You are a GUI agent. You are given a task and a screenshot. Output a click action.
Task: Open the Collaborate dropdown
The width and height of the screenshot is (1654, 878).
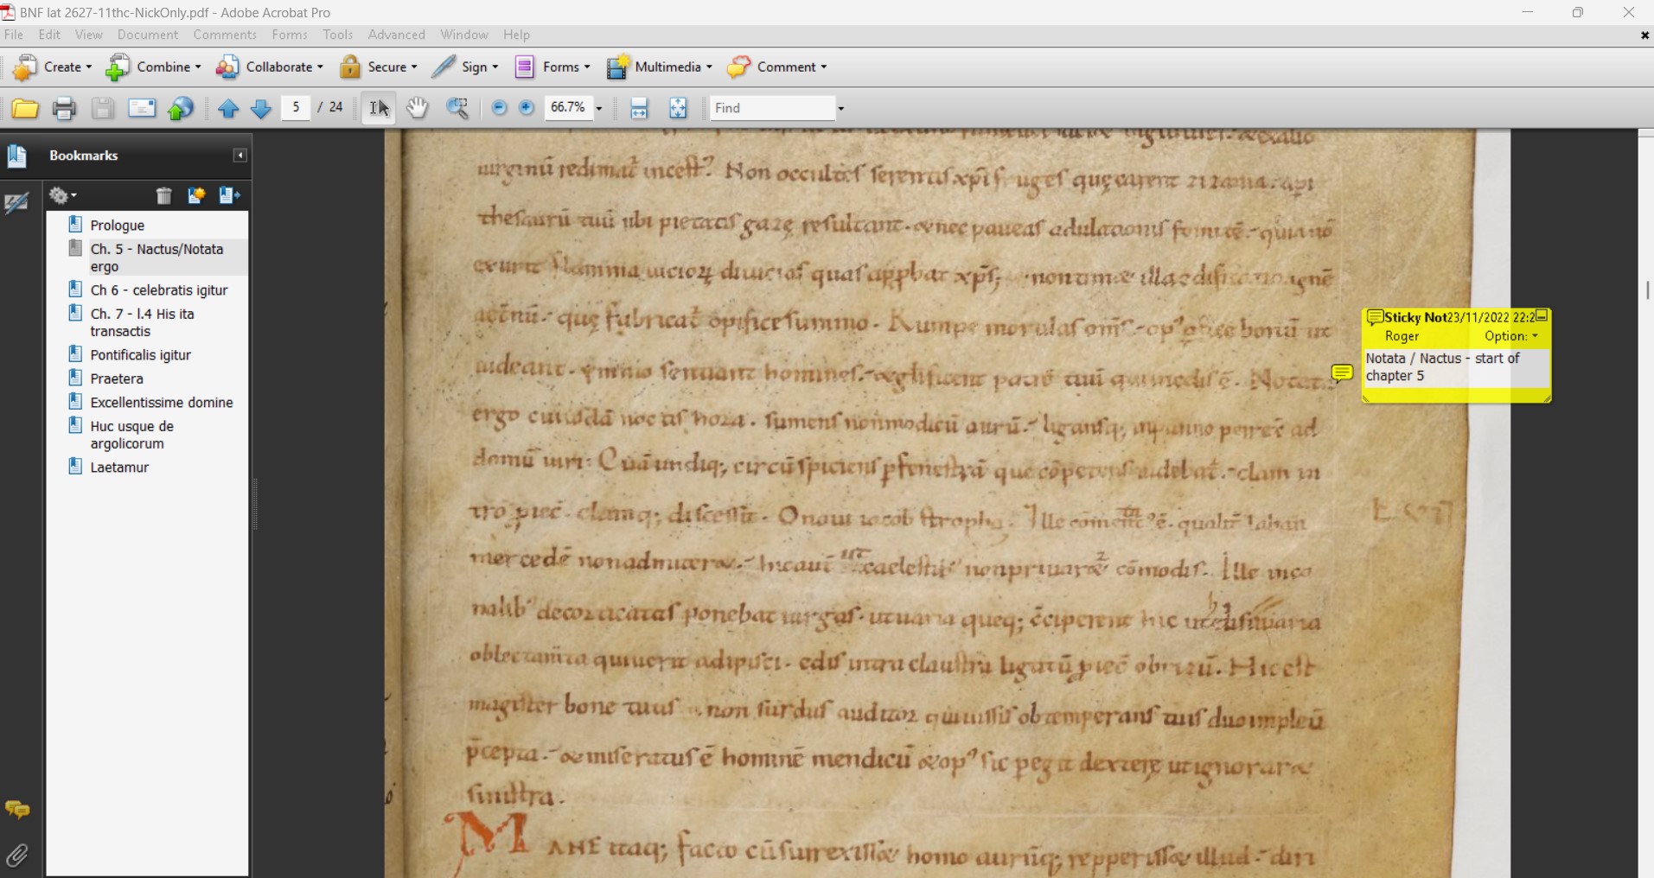[x=269, y=67]
